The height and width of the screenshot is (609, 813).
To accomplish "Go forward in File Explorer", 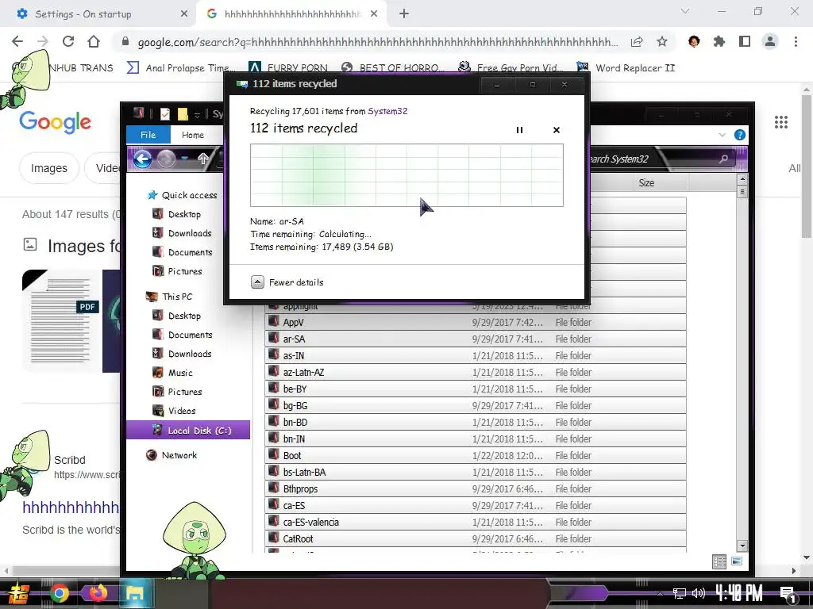I will [166, 159].
